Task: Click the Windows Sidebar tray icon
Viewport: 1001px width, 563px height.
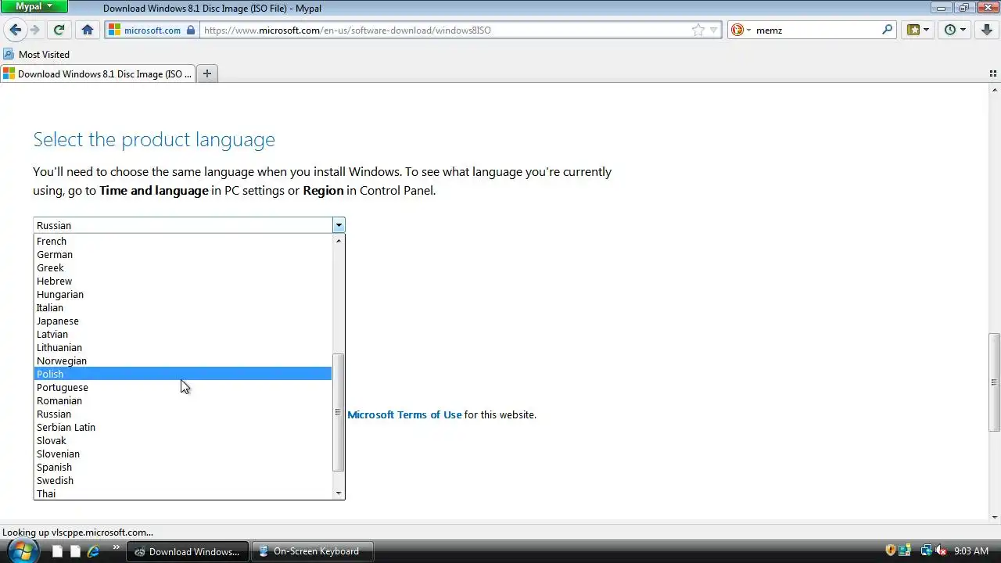Action: [905, 551]
